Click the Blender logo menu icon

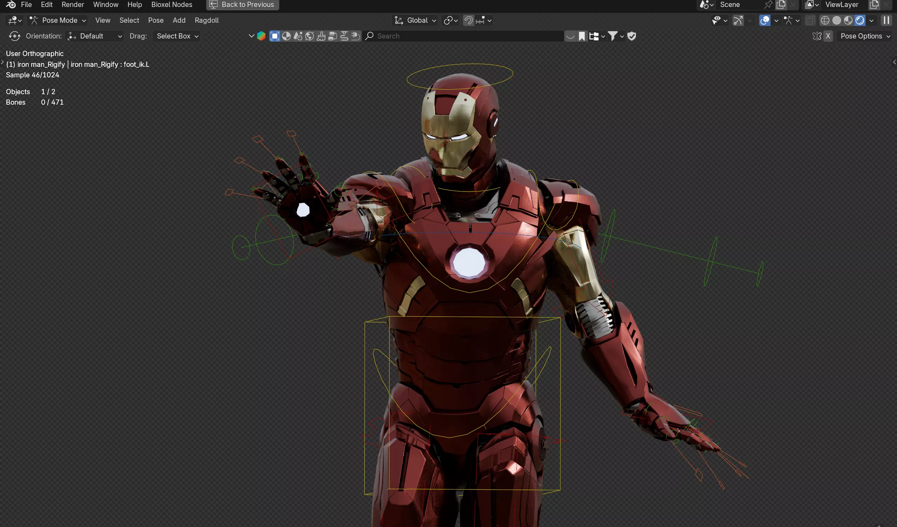[x=11, y=5]
